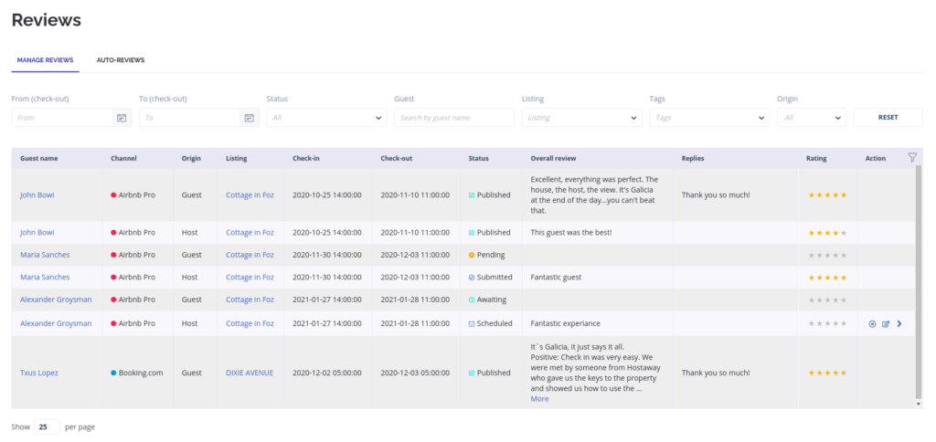The height and width of the screenshot is (442, 936).
Task: Expand Txus Lopez's review with More link
Action: (539, 399)
